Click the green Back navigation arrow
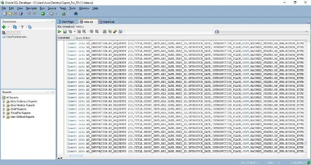 tap(43, 14)
